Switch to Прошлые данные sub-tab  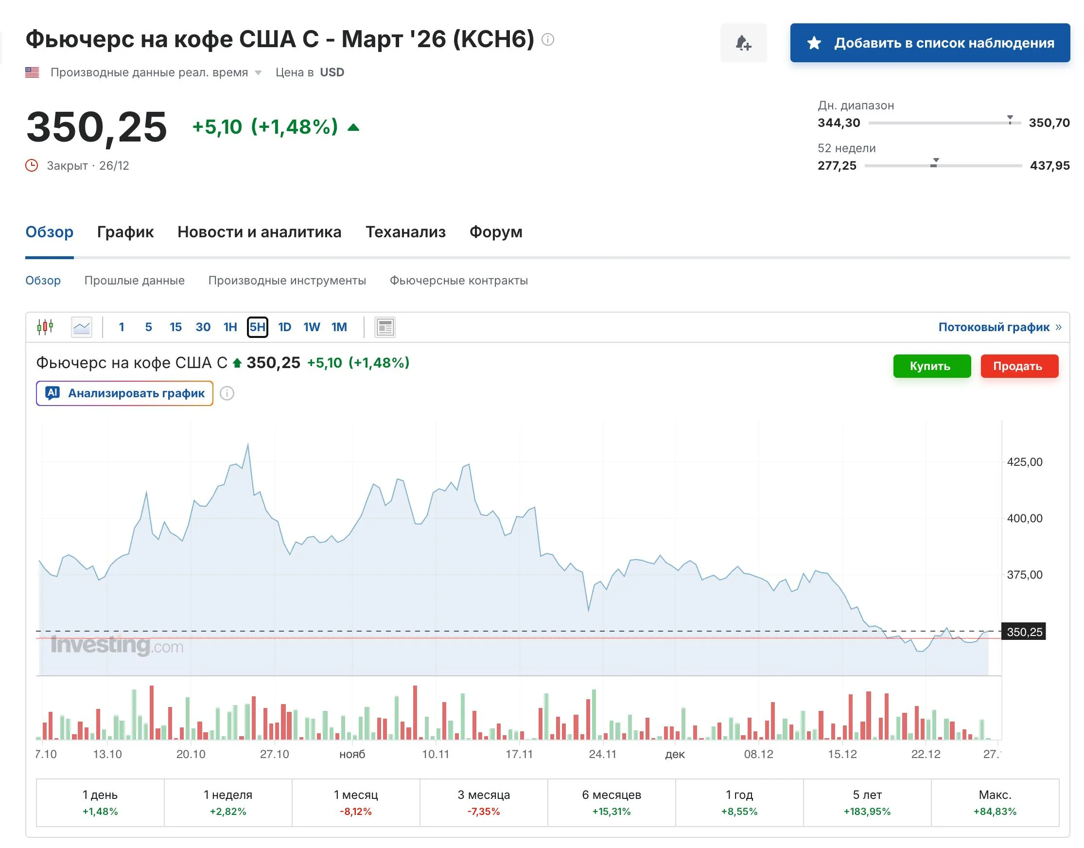pos(135,281)
